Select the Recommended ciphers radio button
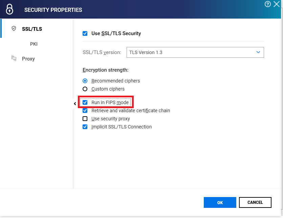 [x=85, y=81]
